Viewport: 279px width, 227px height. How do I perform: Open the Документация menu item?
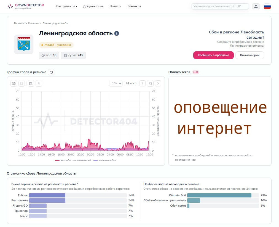pos(93,6)
